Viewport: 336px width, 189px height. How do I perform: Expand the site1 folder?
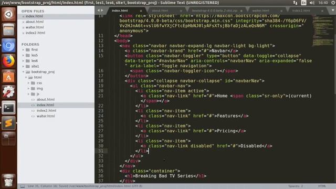pyautogui.click(x=23, y=67)
